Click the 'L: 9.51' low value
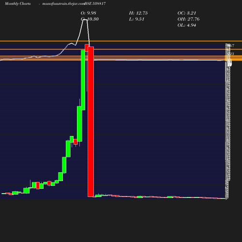Image resolution: width=242 pixels, height=242 pixels. [x=136, y=19]
